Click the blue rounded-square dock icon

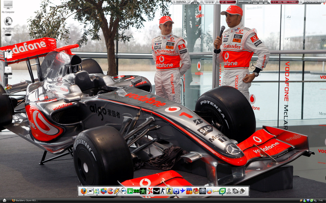coord(176,191)
